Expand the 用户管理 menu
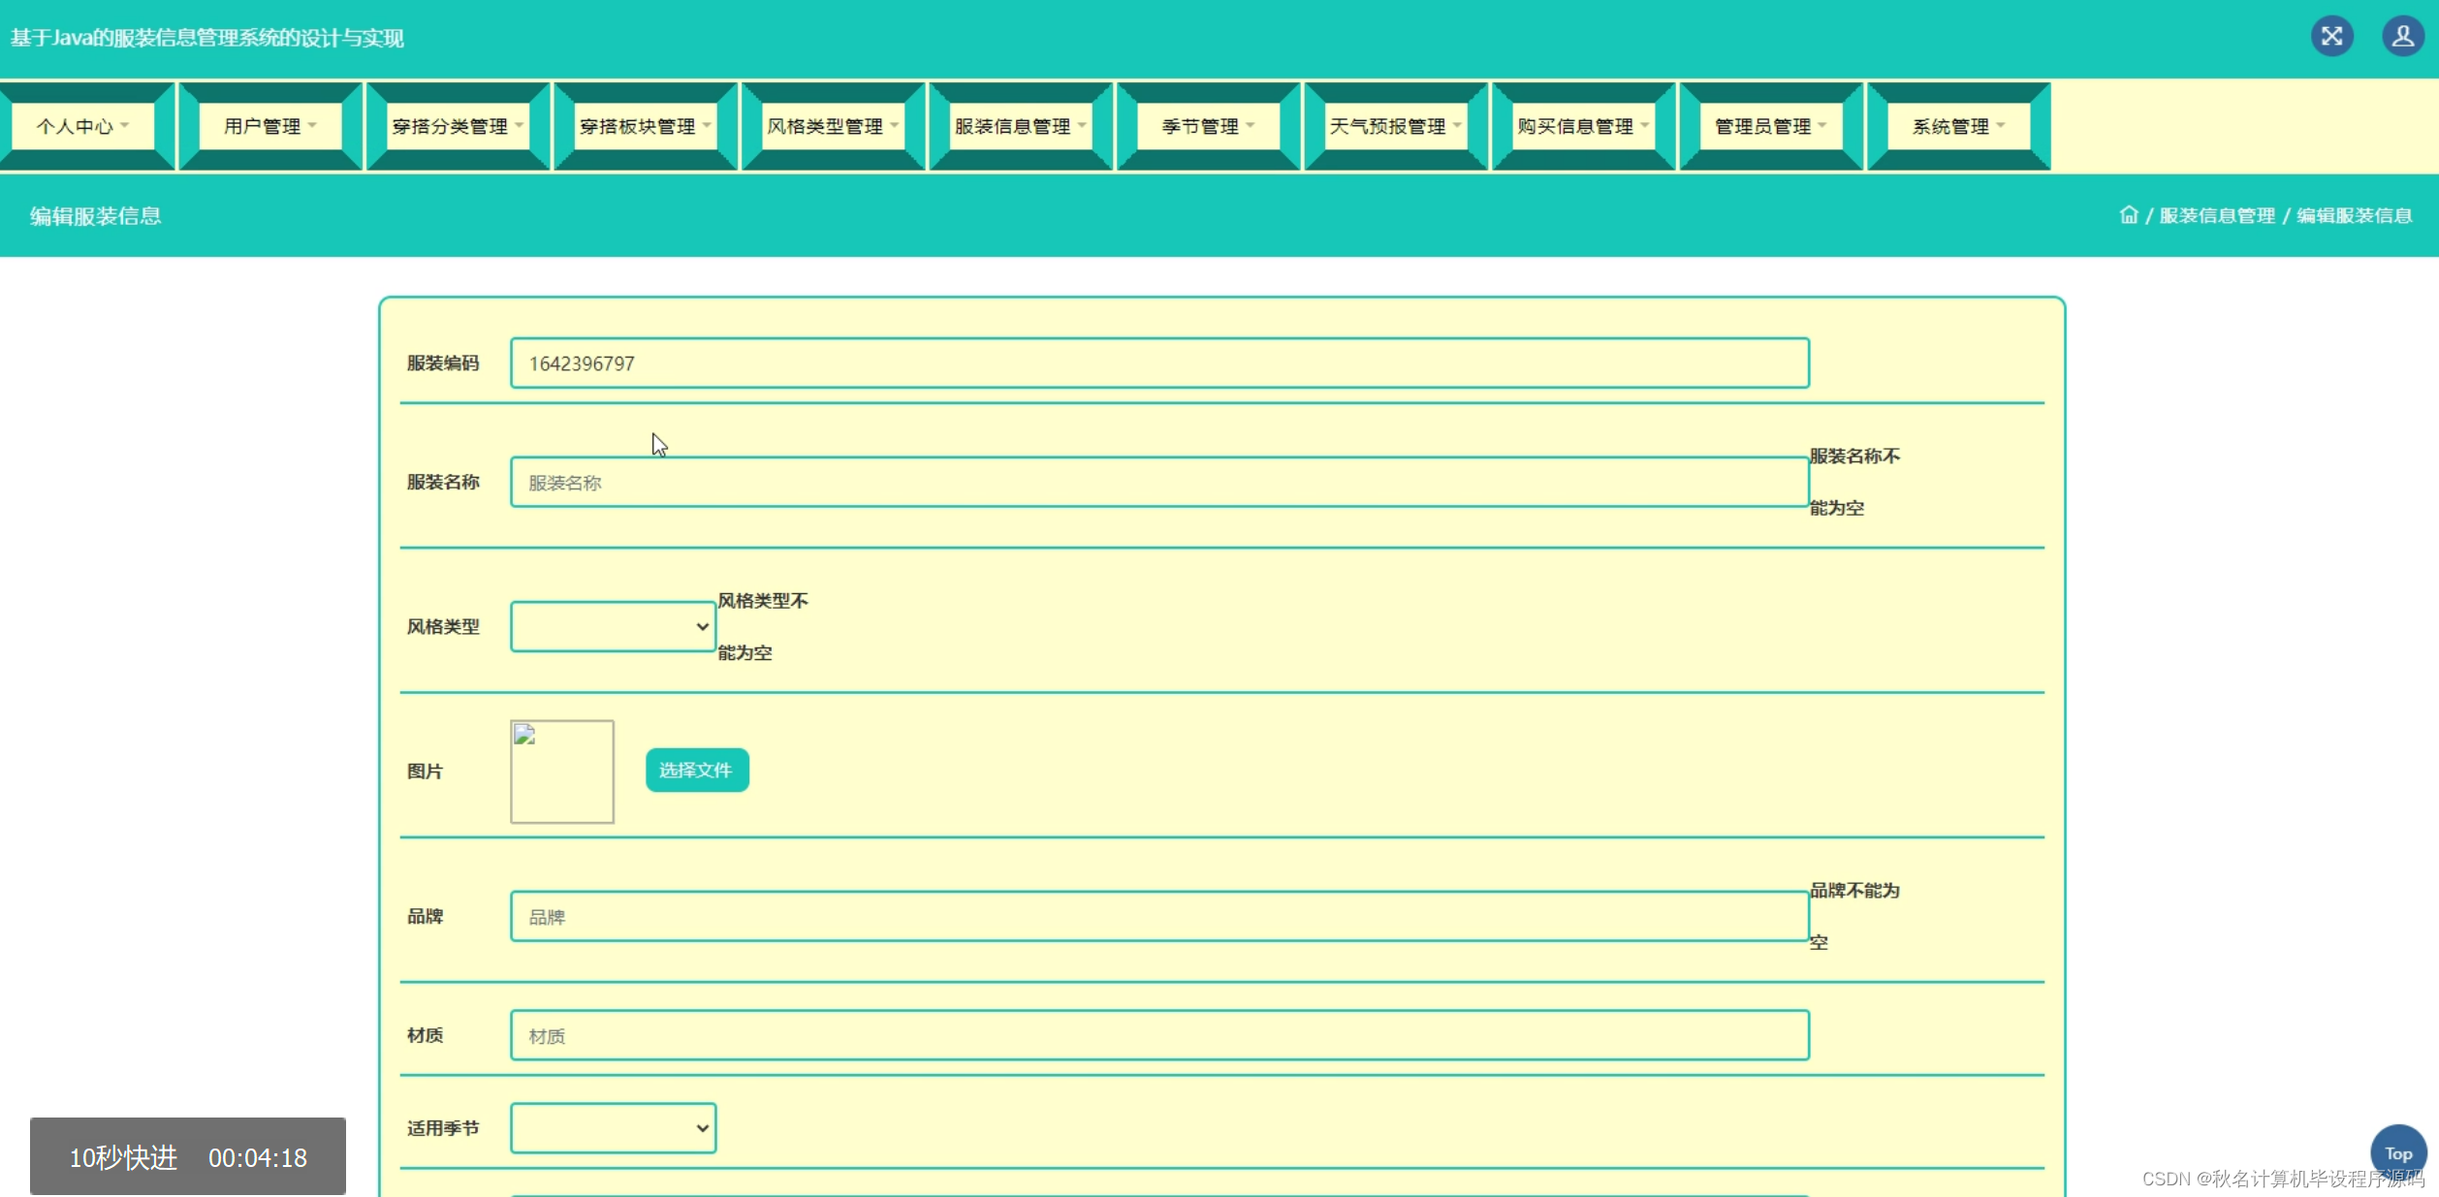This screenshot has width=2439, height=1197. pyautogui.click(x=269, y=127)
